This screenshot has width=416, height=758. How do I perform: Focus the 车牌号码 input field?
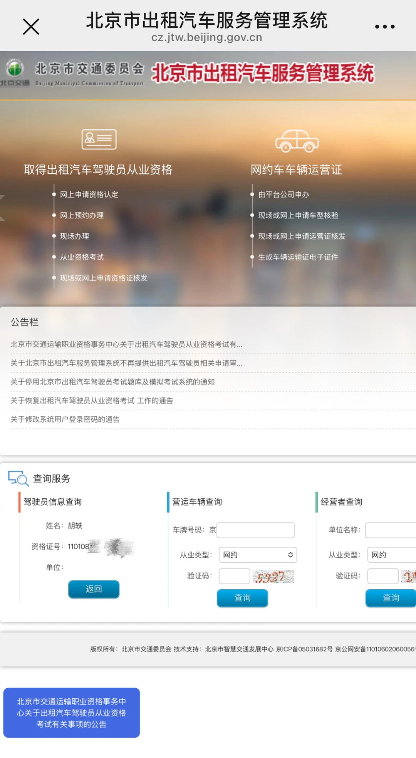tap(256, 530)
